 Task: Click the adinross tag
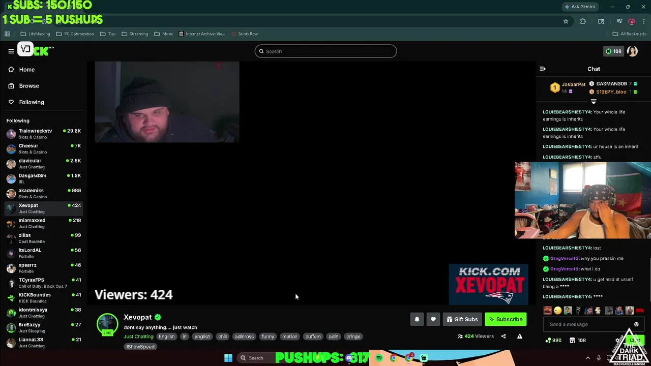click(x=244, y=337)
